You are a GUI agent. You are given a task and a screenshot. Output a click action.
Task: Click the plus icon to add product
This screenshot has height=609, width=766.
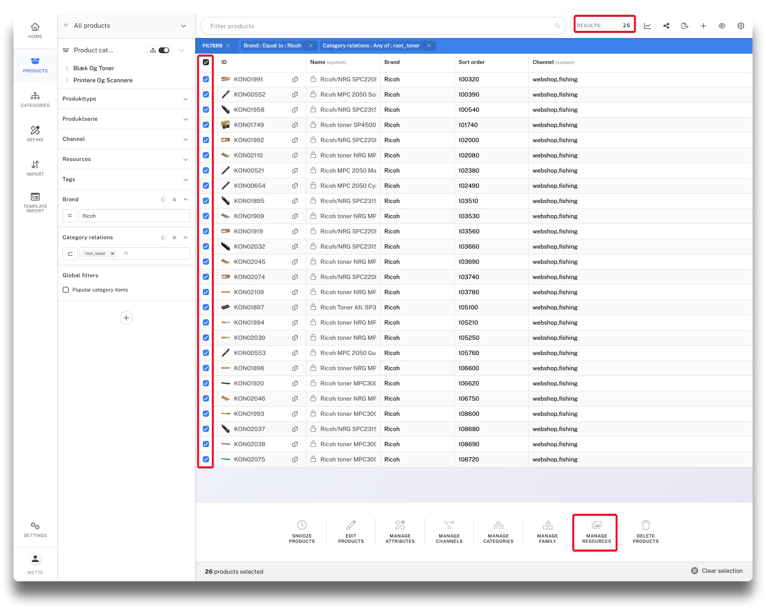(x=703, y=26)
